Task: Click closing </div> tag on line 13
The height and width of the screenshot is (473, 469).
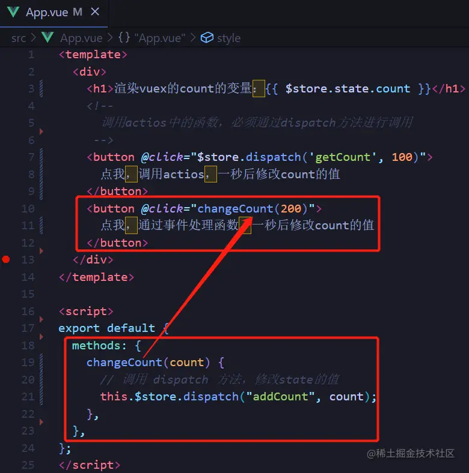Action: pos(93,260)
